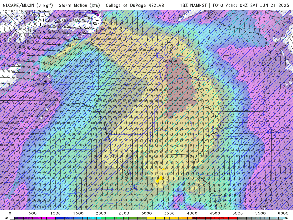Click the College of DuPage NEXLAB text

click(x=135, y=5)
